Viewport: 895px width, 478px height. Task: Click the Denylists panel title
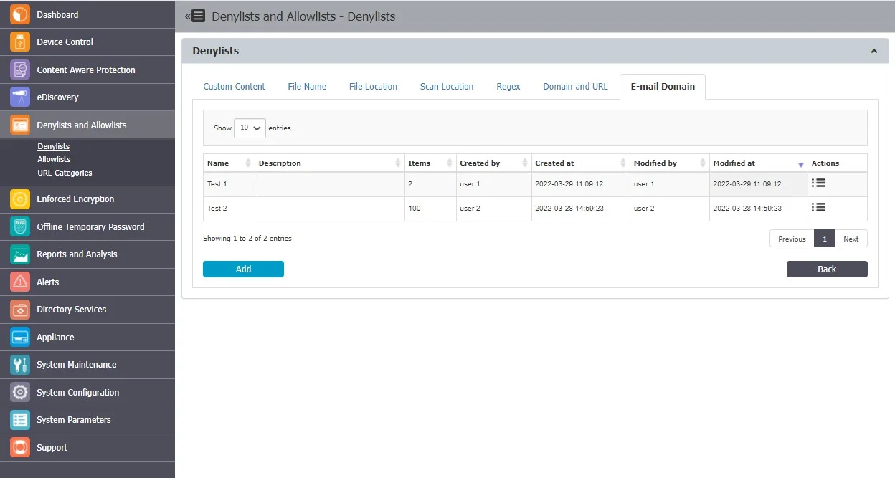click(216, 51)
